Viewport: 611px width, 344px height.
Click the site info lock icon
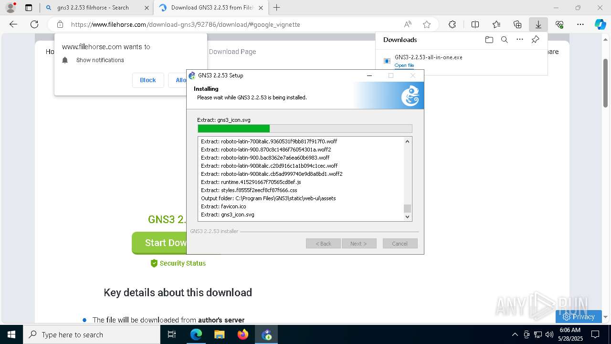point(60,24)
